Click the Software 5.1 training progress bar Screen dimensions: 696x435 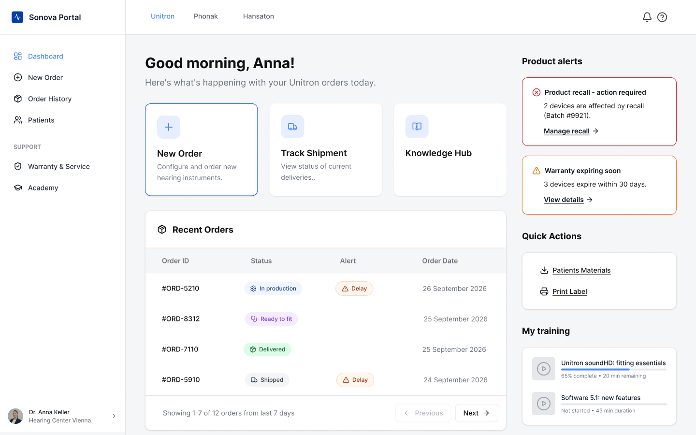[x=614, y=405]
